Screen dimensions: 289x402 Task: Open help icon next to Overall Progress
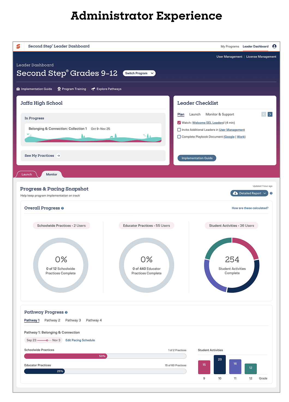[62, 208]
